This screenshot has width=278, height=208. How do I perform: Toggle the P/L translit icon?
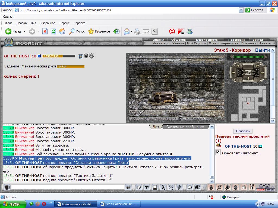click(x=171, y=187)
